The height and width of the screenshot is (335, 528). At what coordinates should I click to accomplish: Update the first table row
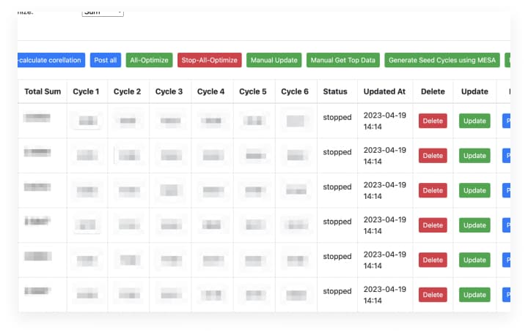click(474, 121)
